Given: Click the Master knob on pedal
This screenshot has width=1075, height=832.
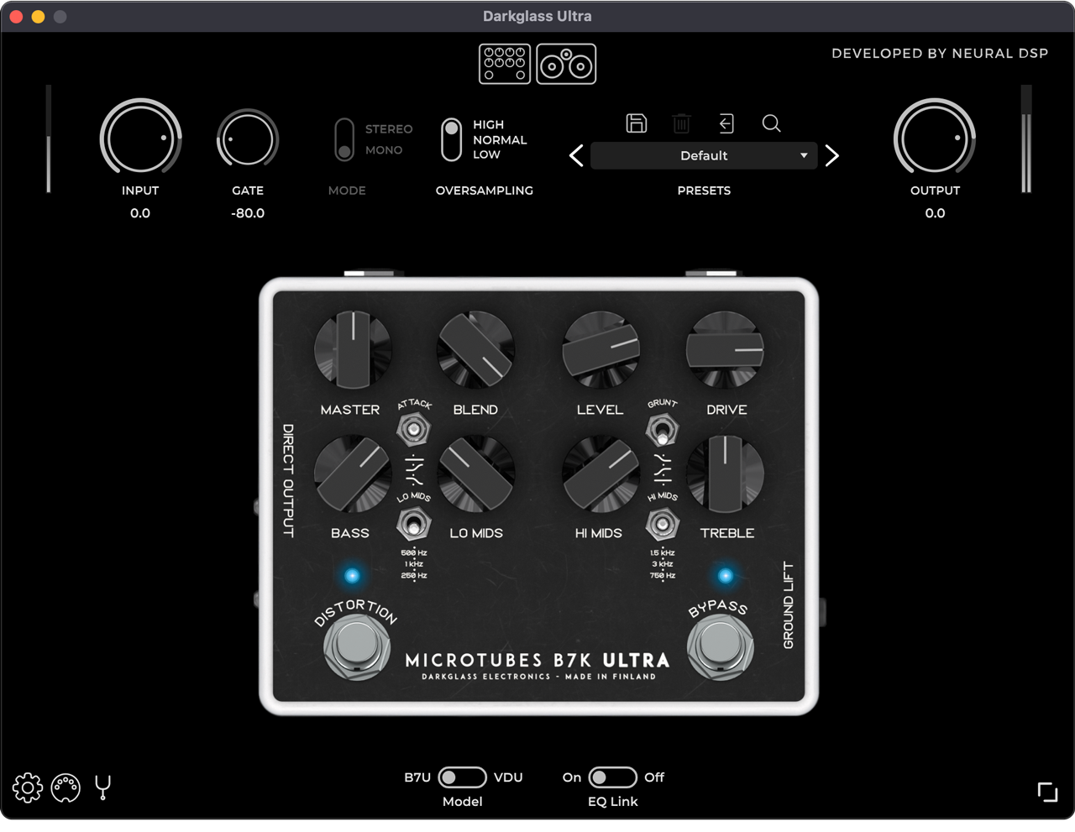Looking at the screenshot, I should click(353, 350).
